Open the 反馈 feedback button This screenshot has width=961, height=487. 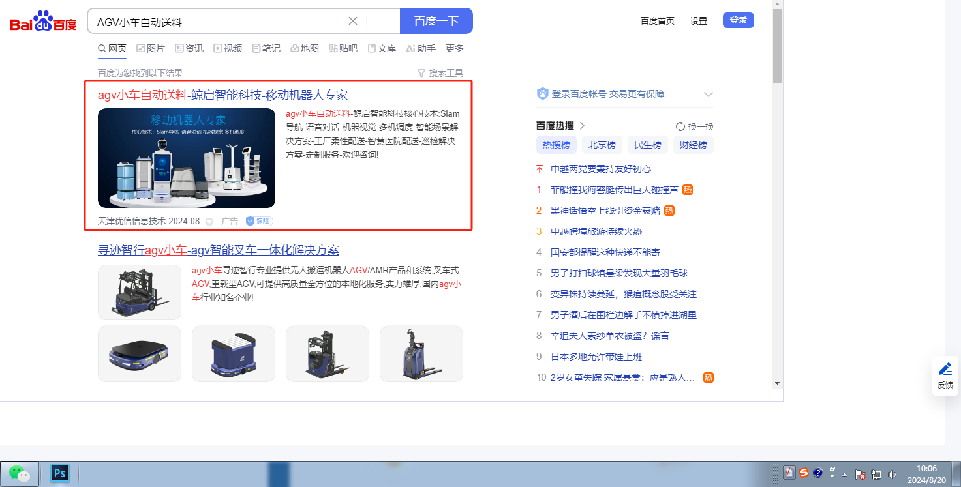(x=945, y=376)
